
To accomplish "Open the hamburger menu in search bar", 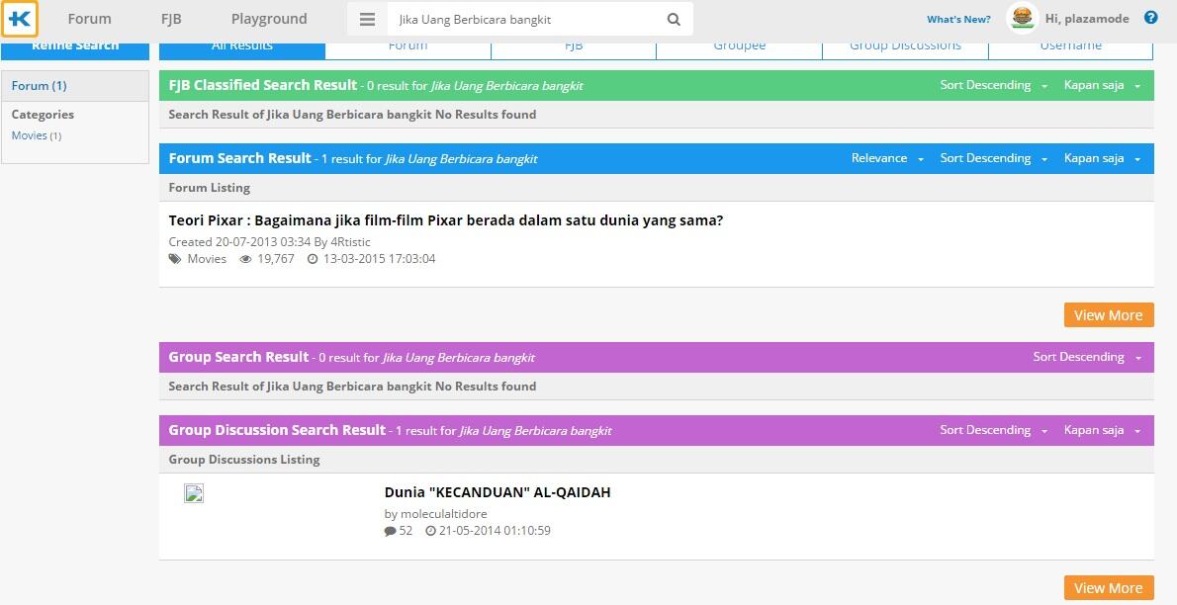I will point(367,18).
